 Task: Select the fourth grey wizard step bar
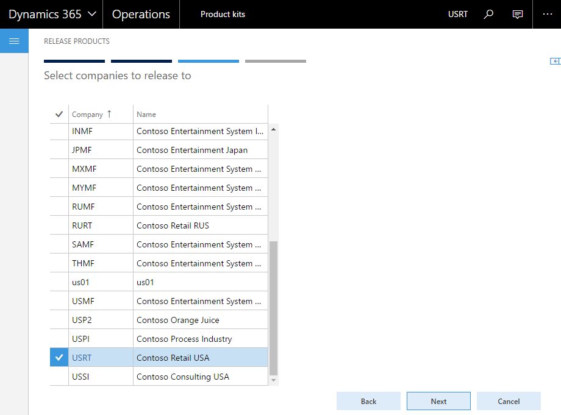(x=276, y=61)
